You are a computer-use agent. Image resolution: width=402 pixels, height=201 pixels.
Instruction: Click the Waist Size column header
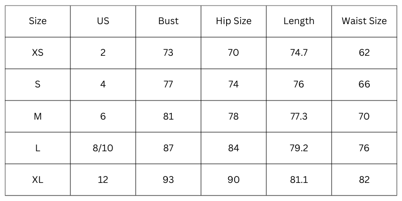pyautogui.click(x=364, y=21)
